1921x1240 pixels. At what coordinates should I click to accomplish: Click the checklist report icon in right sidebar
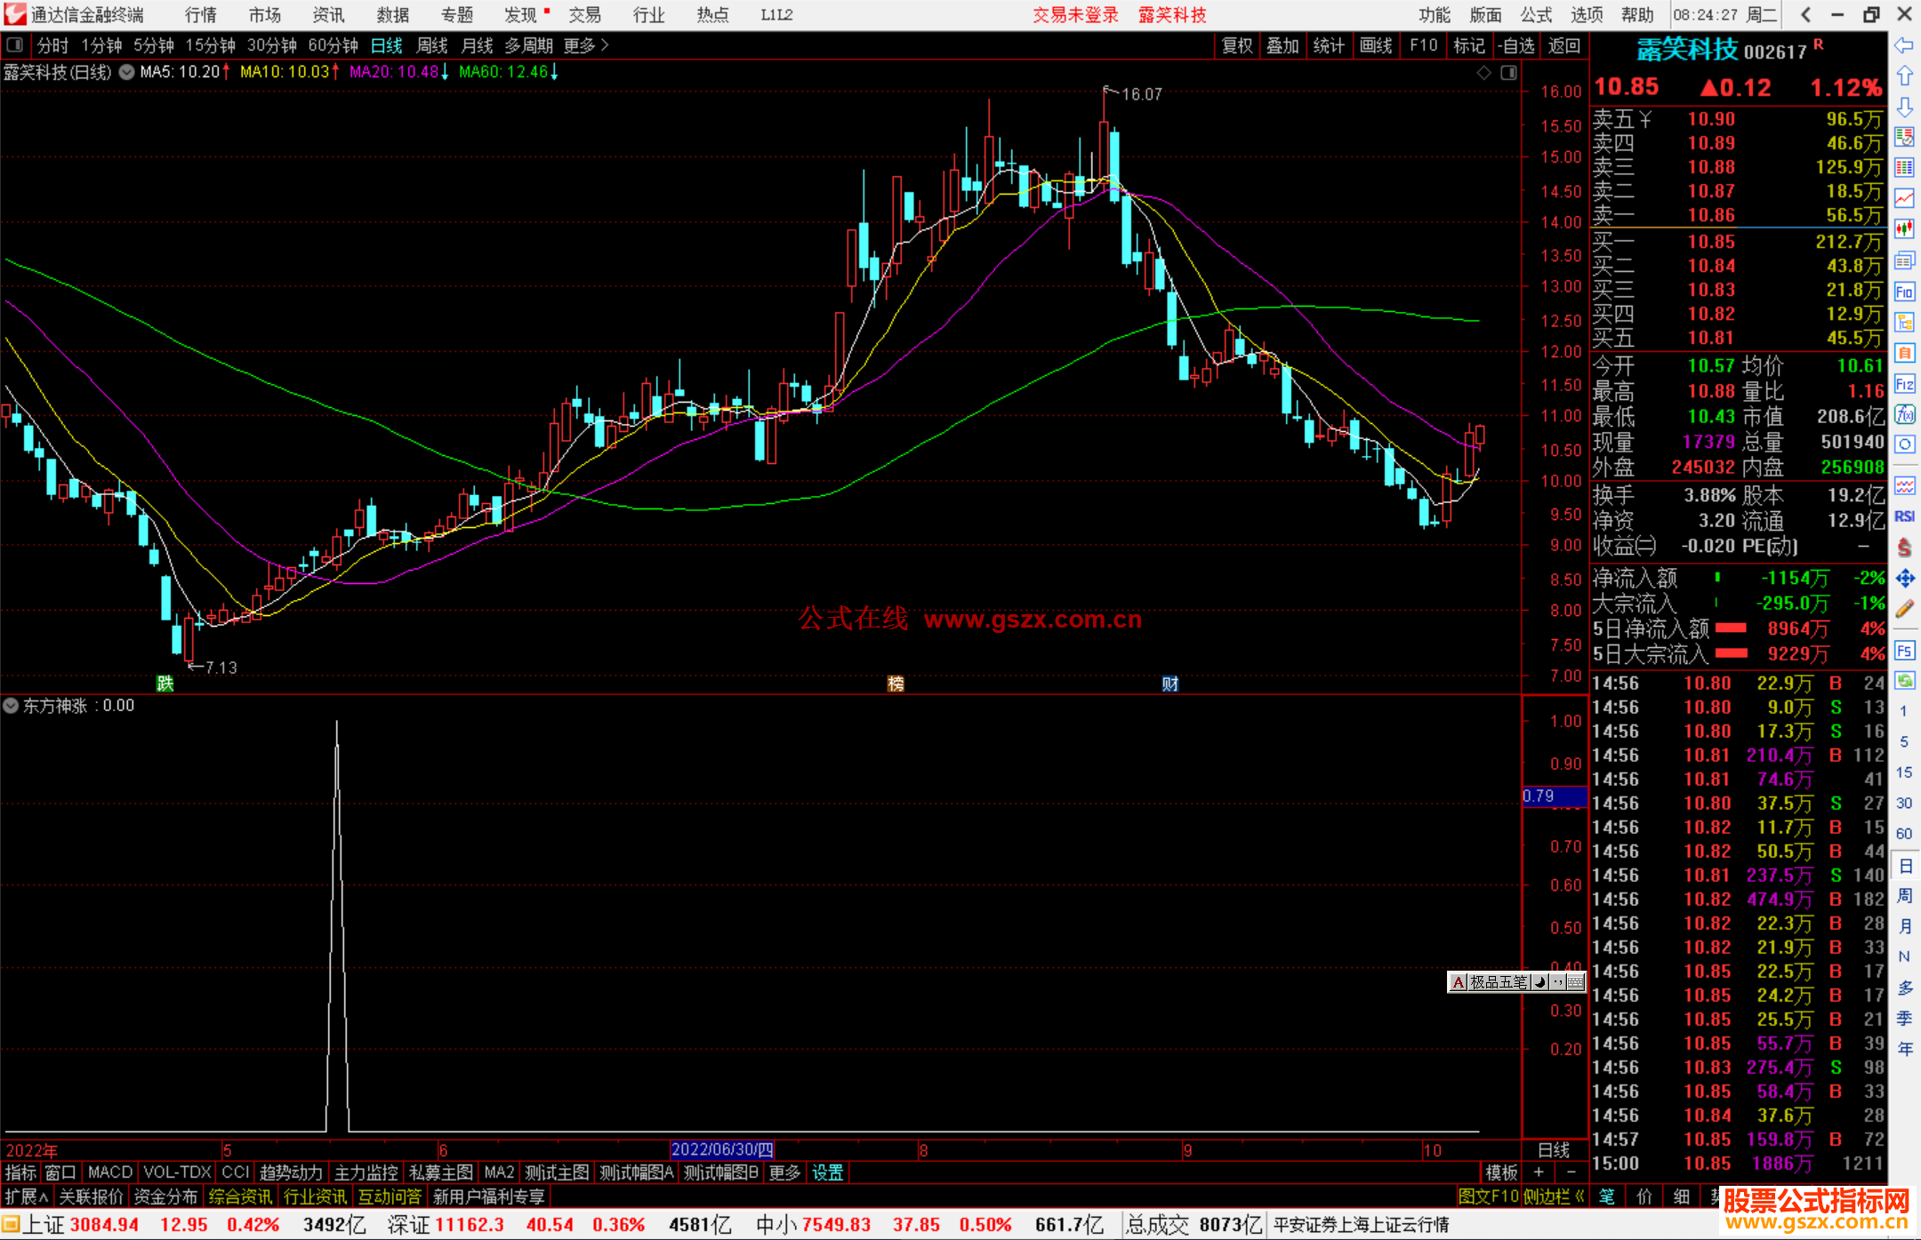pyautogui.click(x=1904, y=137)
